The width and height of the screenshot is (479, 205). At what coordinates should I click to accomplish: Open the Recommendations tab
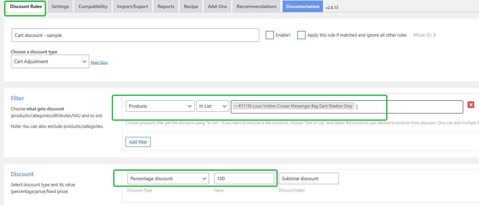pos(256,6)
